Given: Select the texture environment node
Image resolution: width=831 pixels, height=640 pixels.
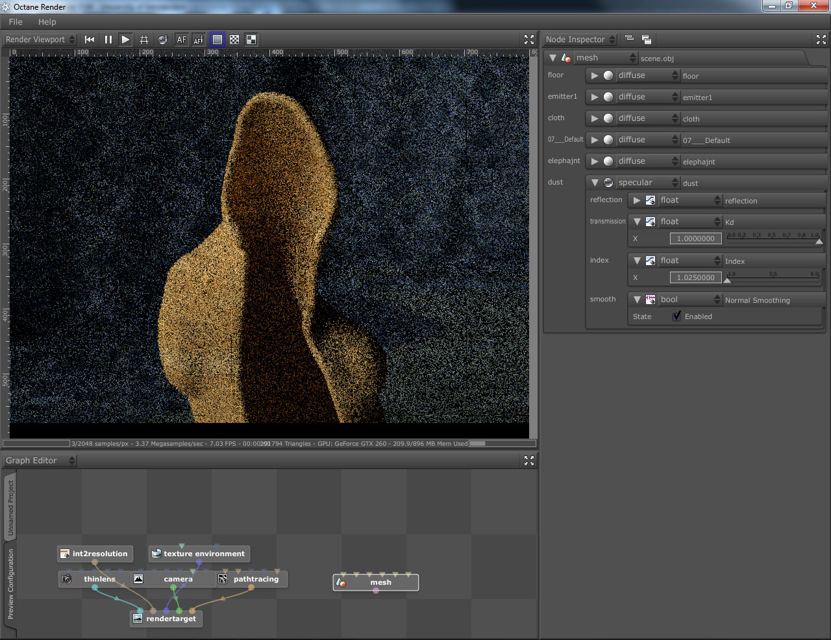Looking at the screenshot, I should (x=203, y=554).
